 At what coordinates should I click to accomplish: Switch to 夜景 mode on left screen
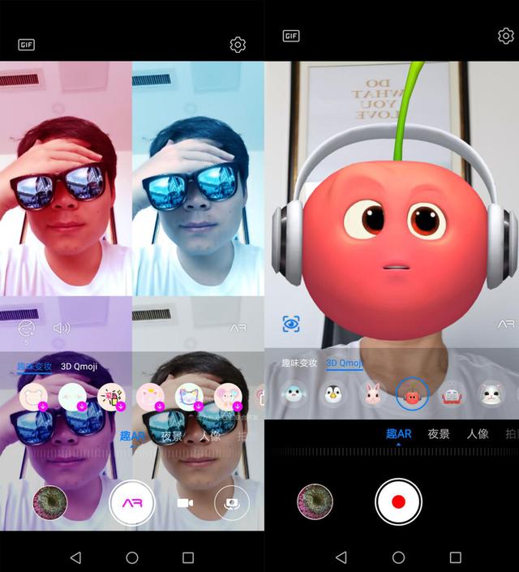click(x=172, y=436)
